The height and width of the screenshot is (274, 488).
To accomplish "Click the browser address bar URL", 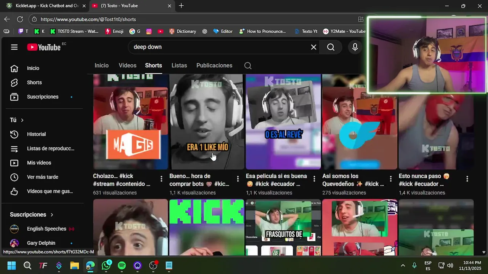I will (88, 19).
